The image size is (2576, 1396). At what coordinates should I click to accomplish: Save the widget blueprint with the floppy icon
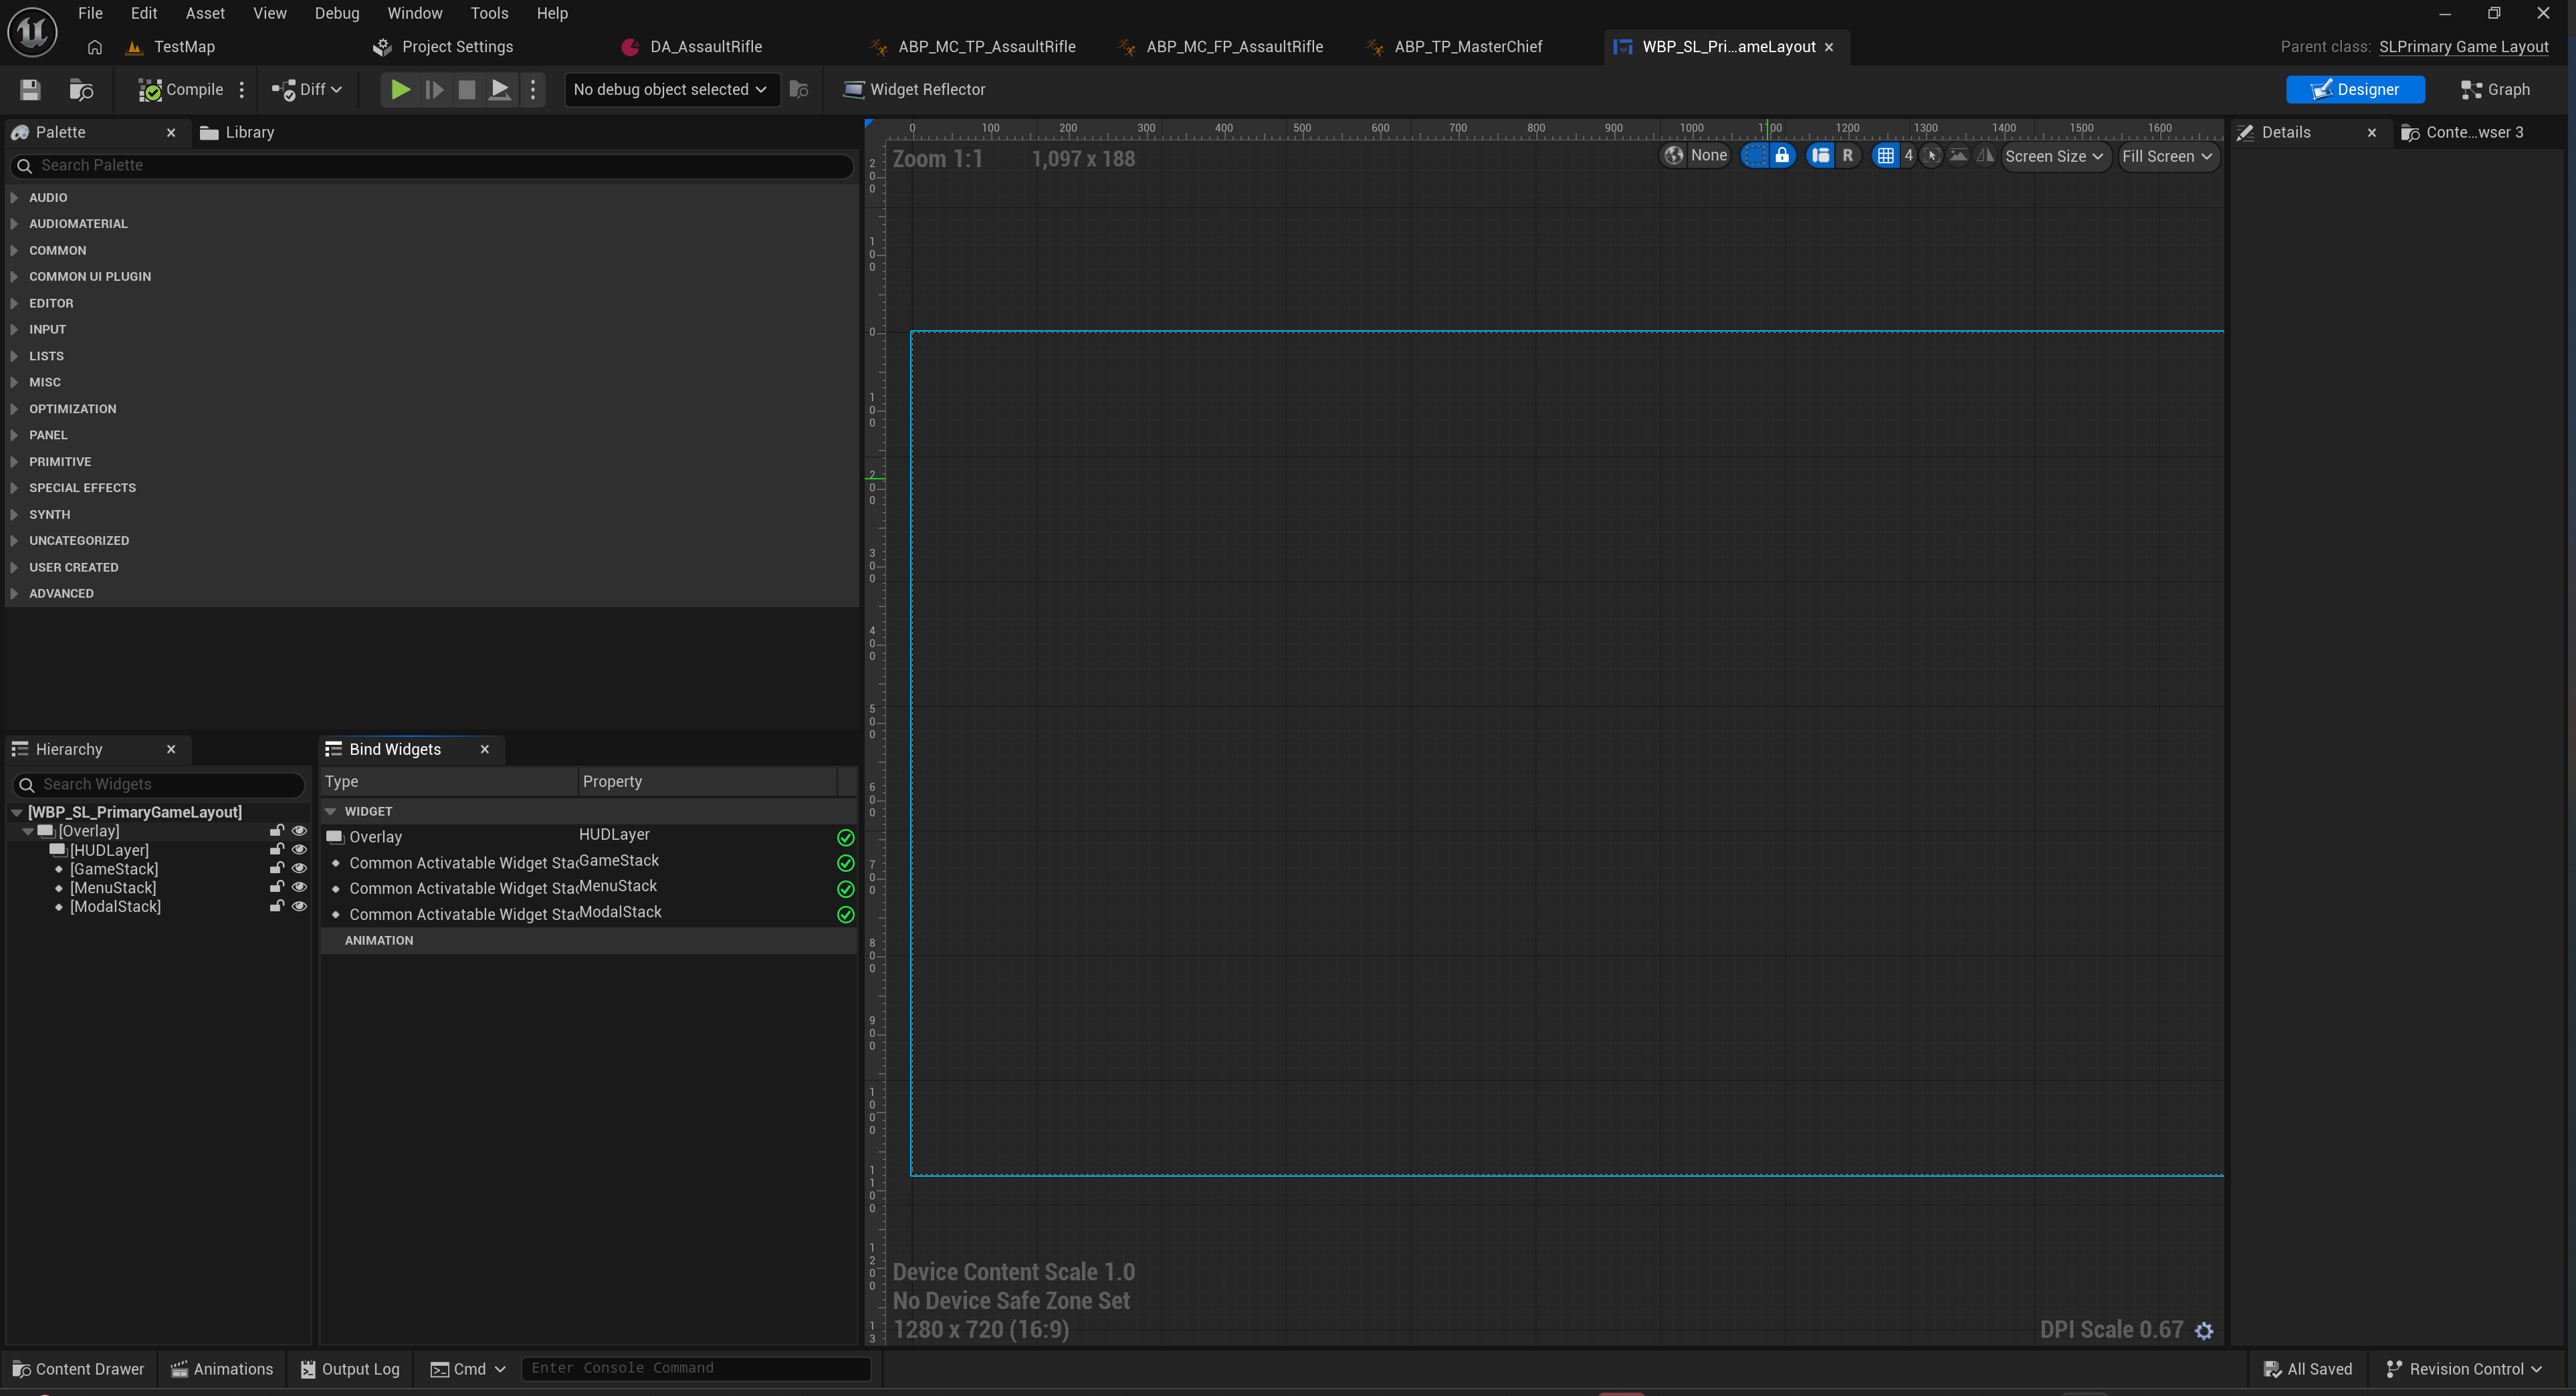coord(30,90)
